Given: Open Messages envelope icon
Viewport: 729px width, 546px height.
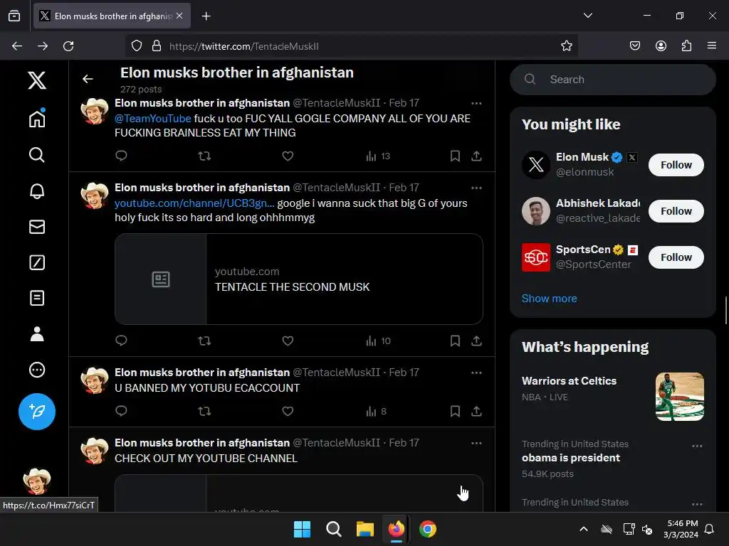Looking at the screenshot, I should coord(37,227).
